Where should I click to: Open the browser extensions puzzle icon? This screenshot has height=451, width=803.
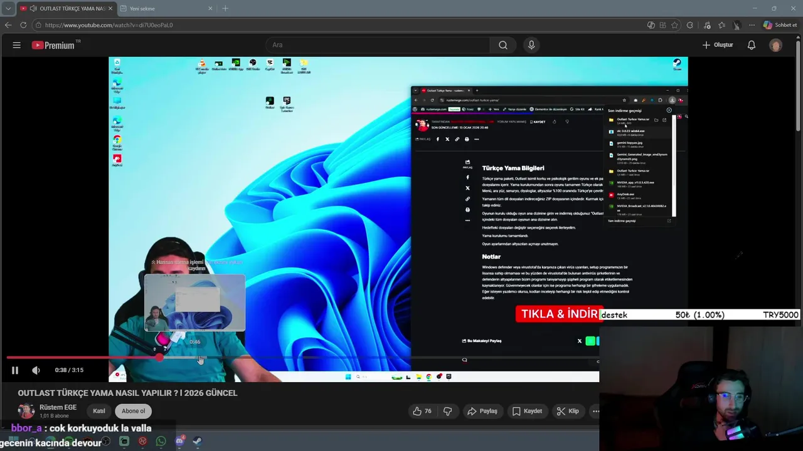tap(690, 25)
